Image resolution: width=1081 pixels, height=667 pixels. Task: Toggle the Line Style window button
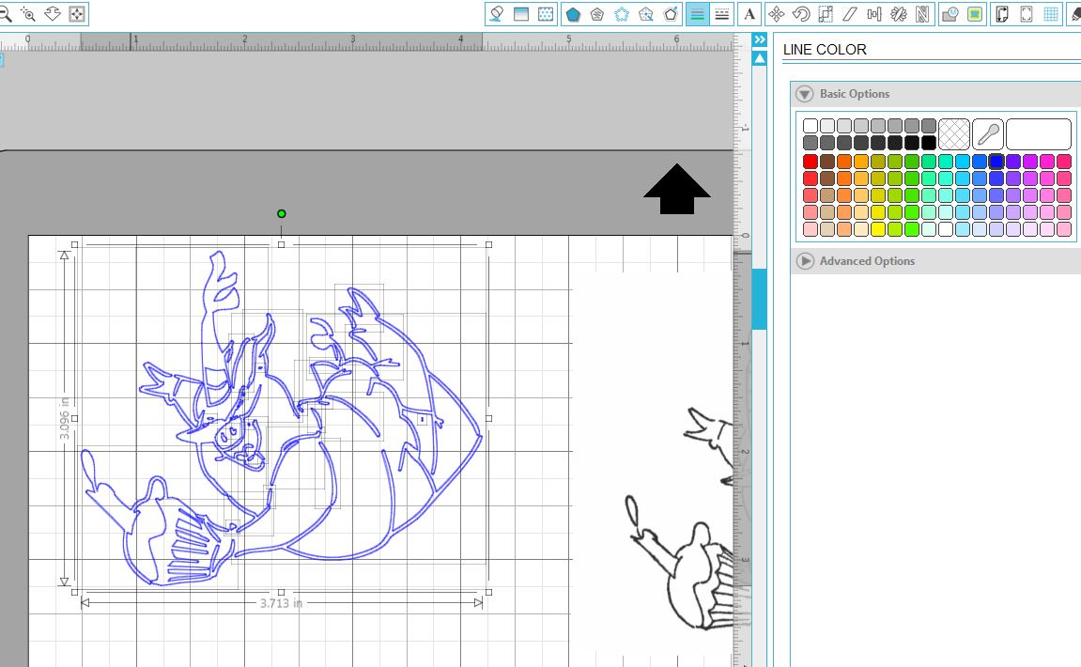[x=721, y=14]
